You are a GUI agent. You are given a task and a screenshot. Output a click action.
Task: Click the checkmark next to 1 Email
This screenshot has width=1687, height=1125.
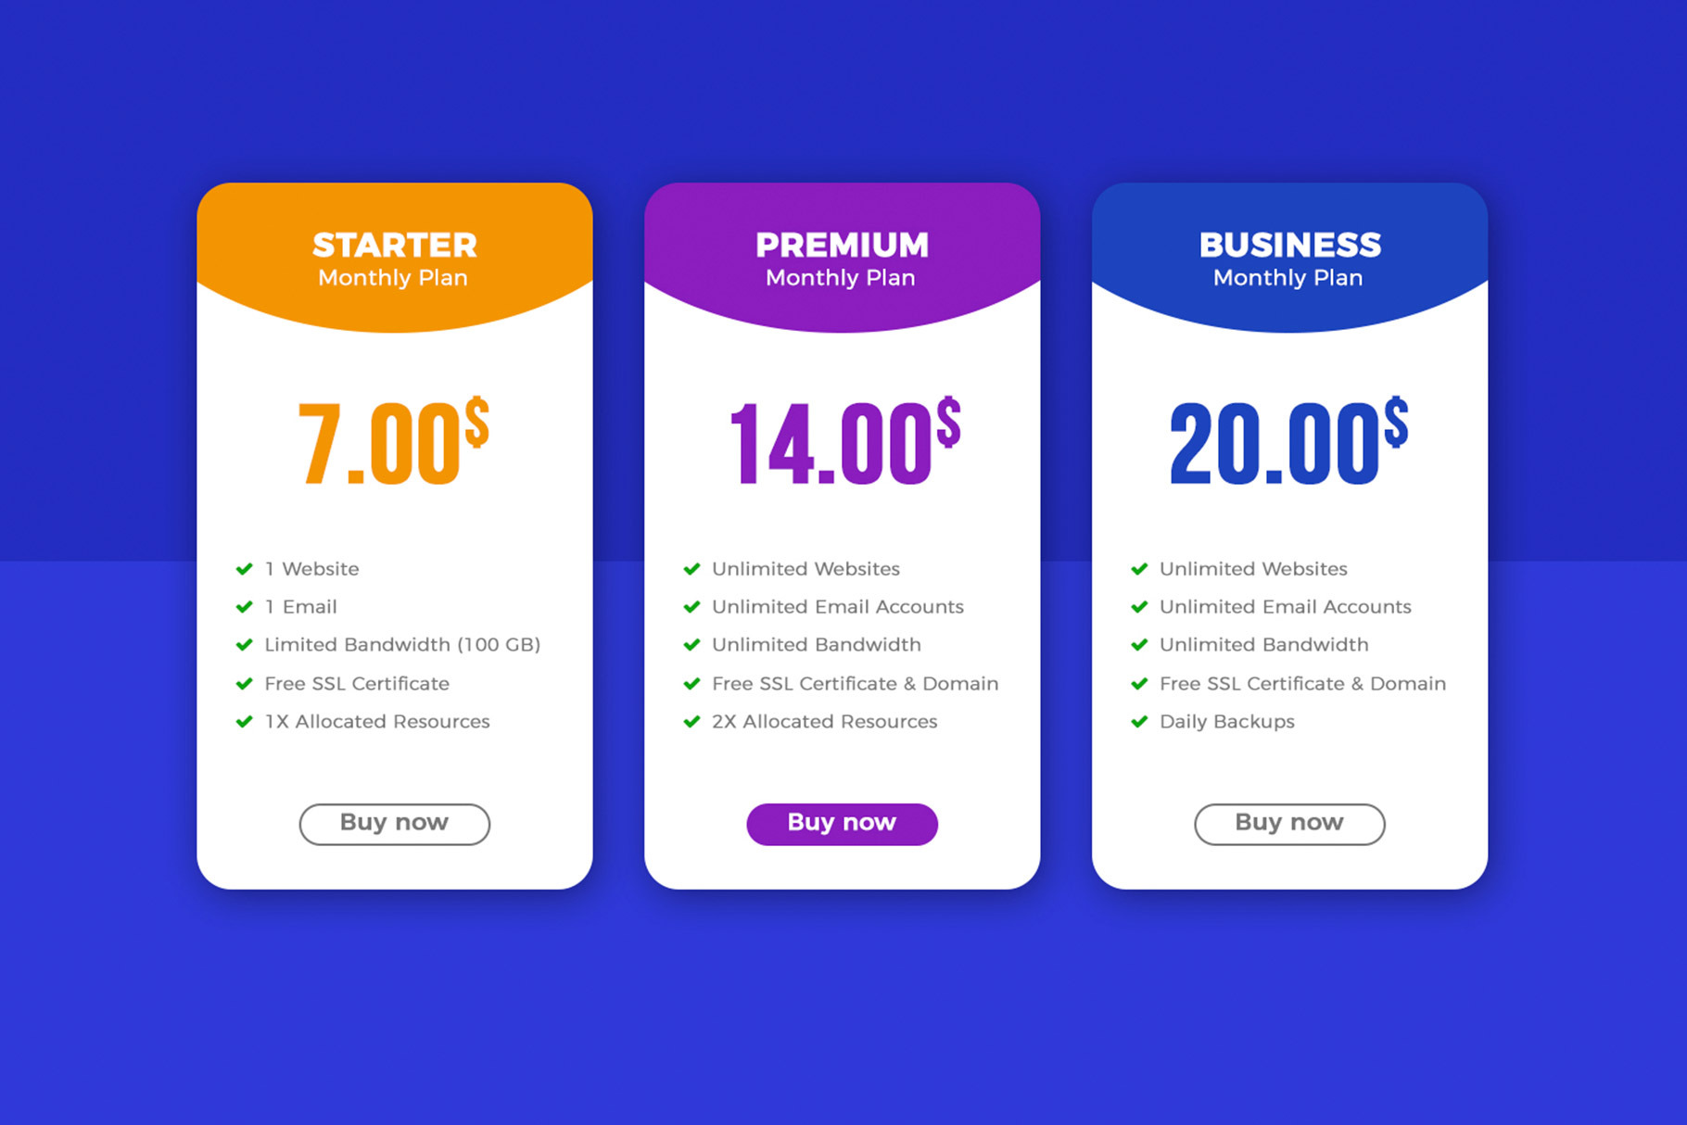245,607
